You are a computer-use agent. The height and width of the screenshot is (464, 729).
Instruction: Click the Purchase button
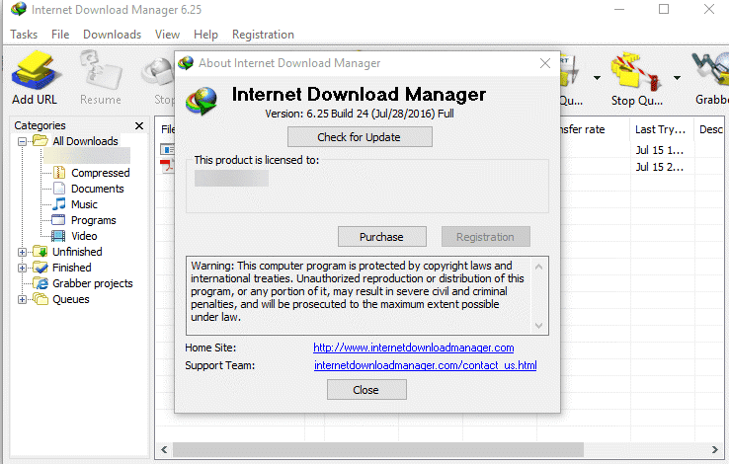(x=381, y=236)
